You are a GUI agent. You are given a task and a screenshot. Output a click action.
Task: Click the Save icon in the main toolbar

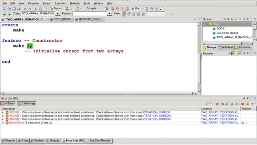[14, 9]
